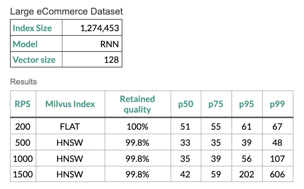Select the p99 value 606
This screenshot has width=304, height=189.
coord(277,174)
